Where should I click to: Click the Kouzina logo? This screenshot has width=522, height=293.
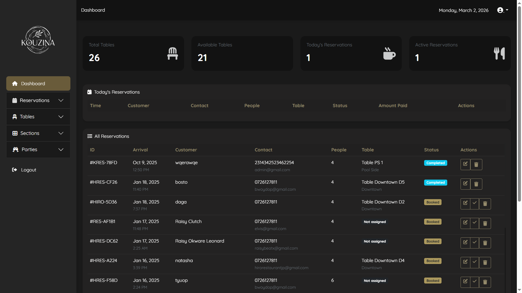point(38,40)
